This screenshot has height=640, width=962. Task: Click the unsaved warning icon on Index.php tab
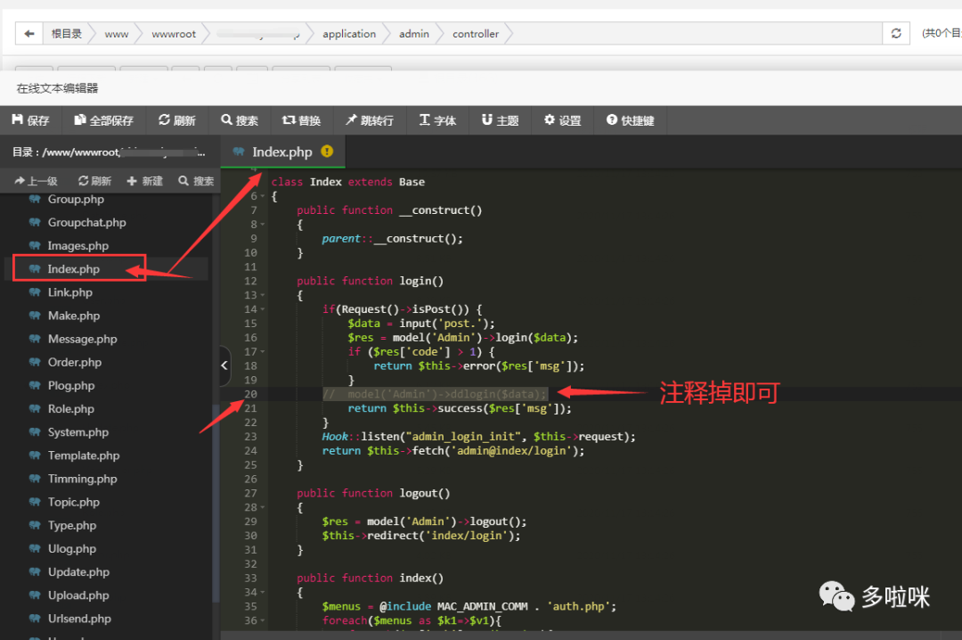pos(327,152)
